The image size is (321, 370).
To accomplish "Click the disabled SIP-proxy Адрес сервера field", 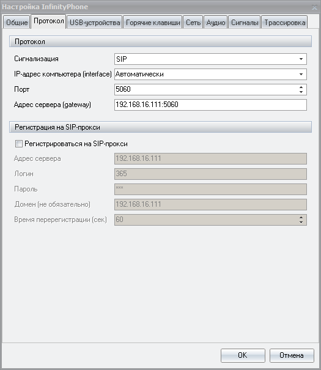I will 210,158.
